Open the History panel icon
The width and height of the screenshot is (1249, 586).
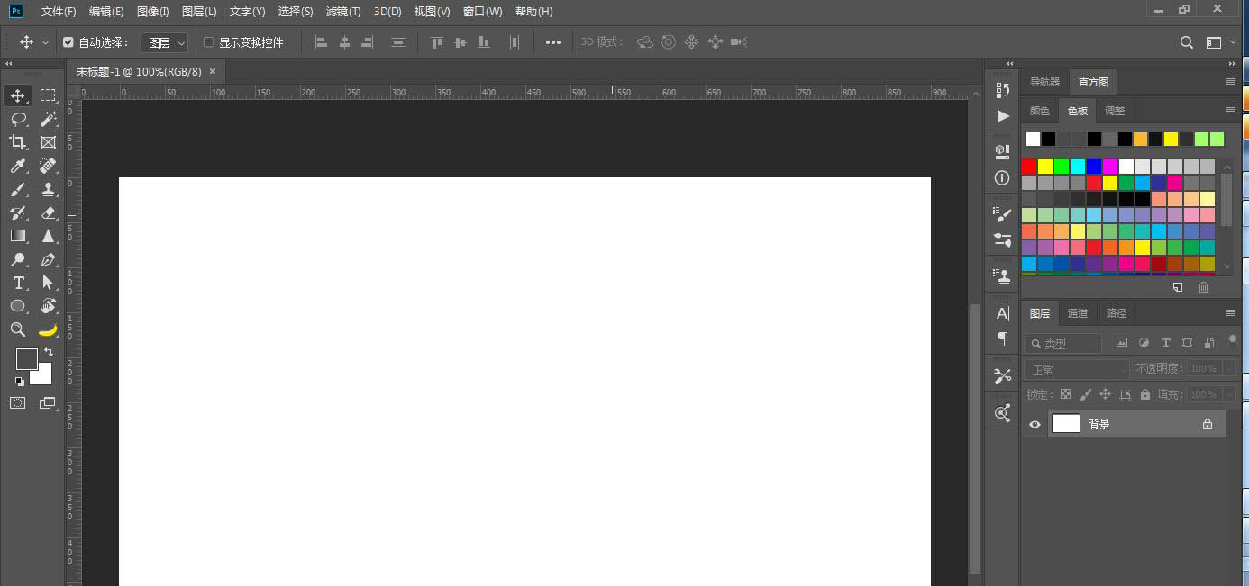coord(1002,90)
